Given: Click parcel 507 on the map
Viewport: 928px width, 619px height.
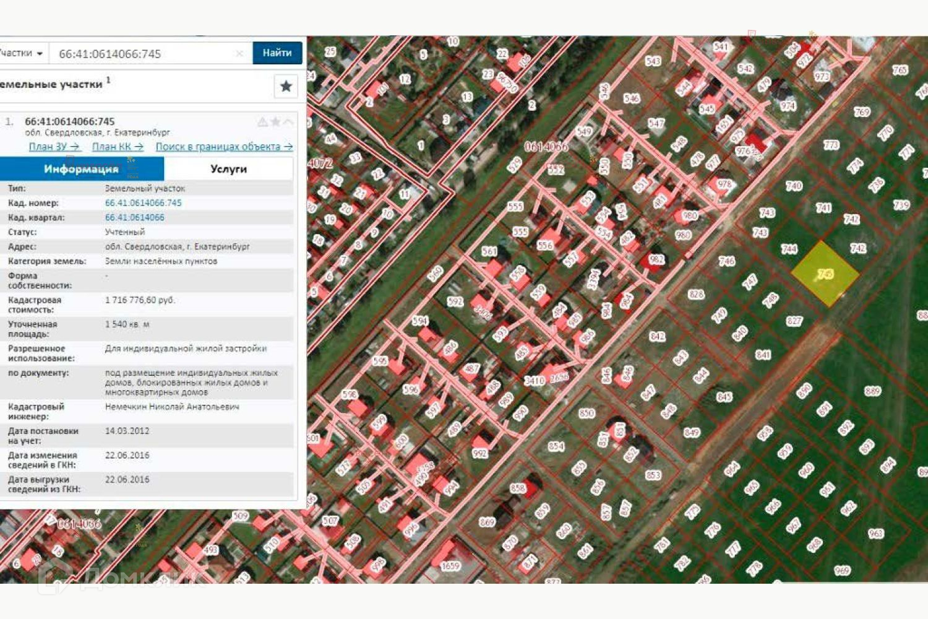Looking at the screenshot, I should pos(330,521).
